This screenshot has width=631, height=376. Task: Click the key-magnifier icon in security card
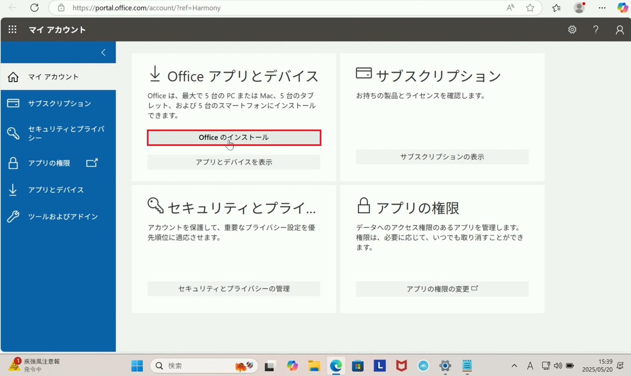pos(155,205)
